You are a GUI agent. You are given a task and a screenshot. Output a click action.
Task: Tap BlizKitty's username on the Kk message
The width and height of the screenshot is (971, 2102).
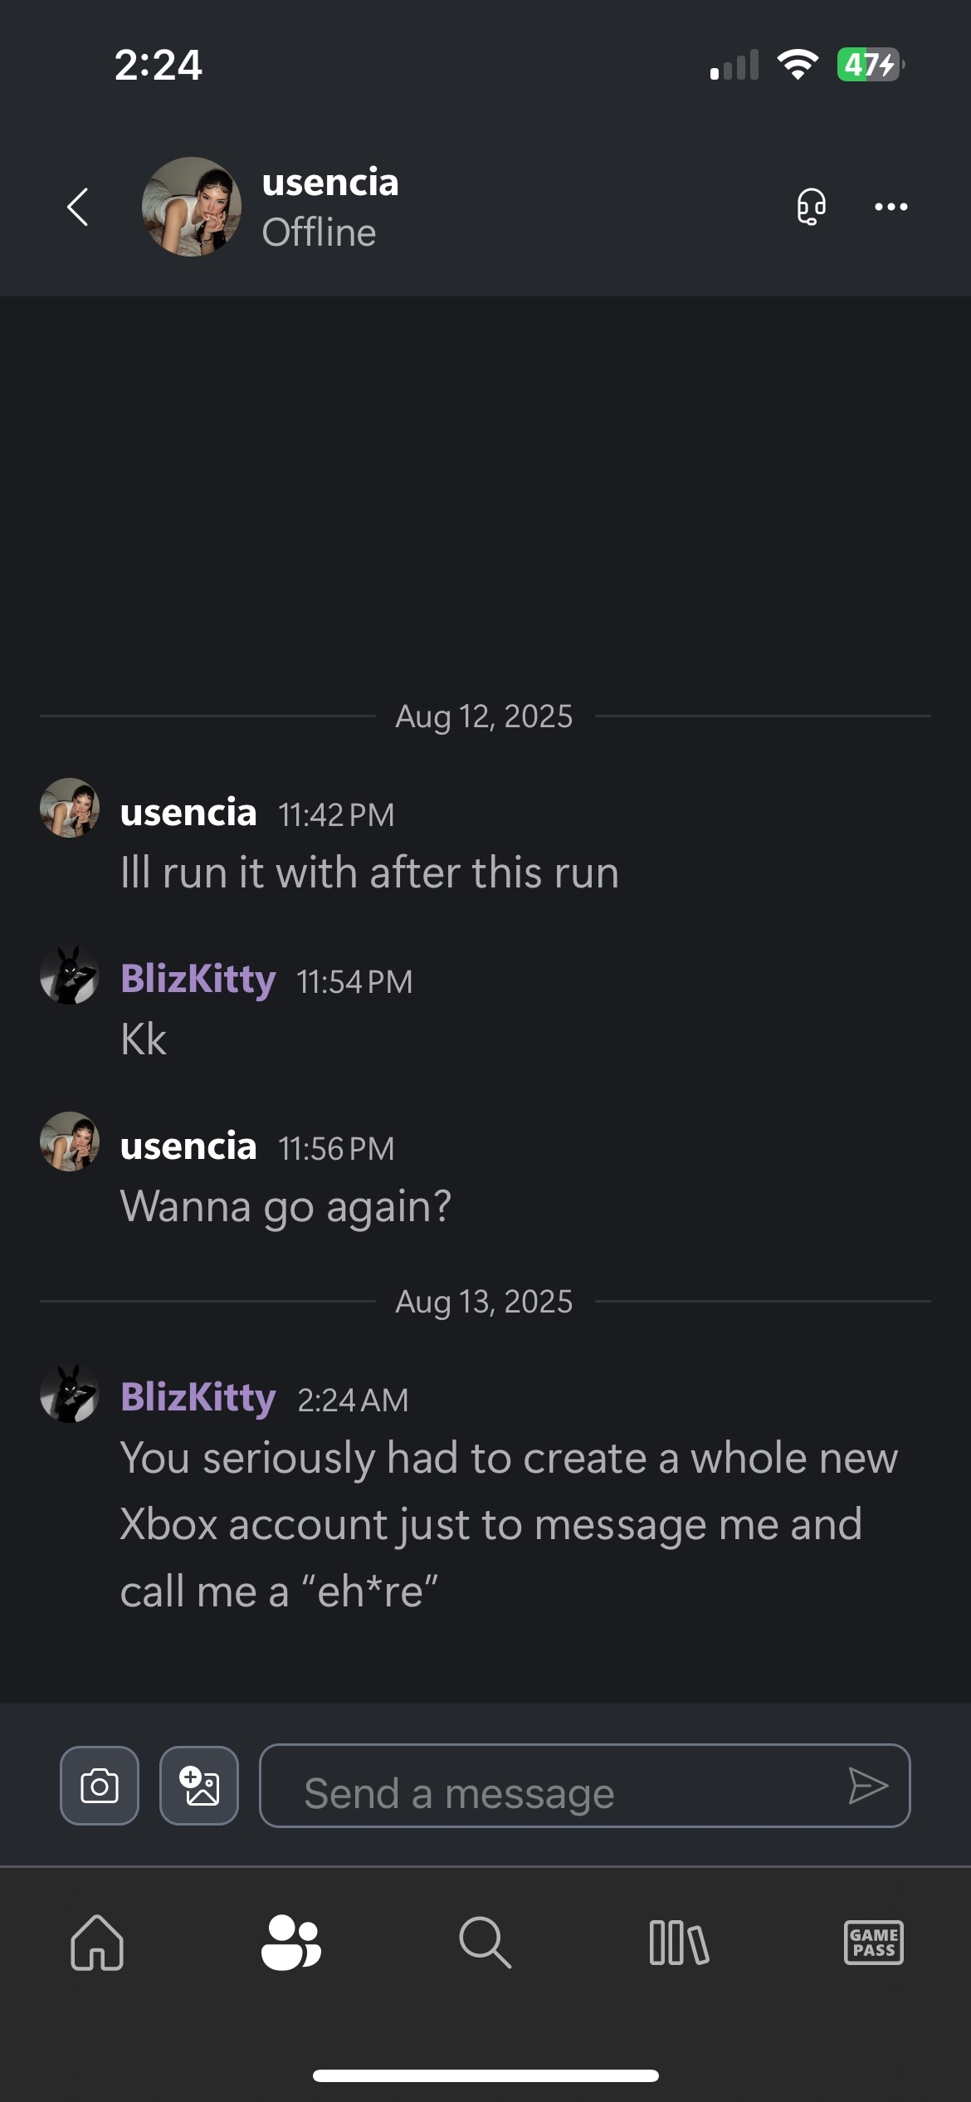198,980
